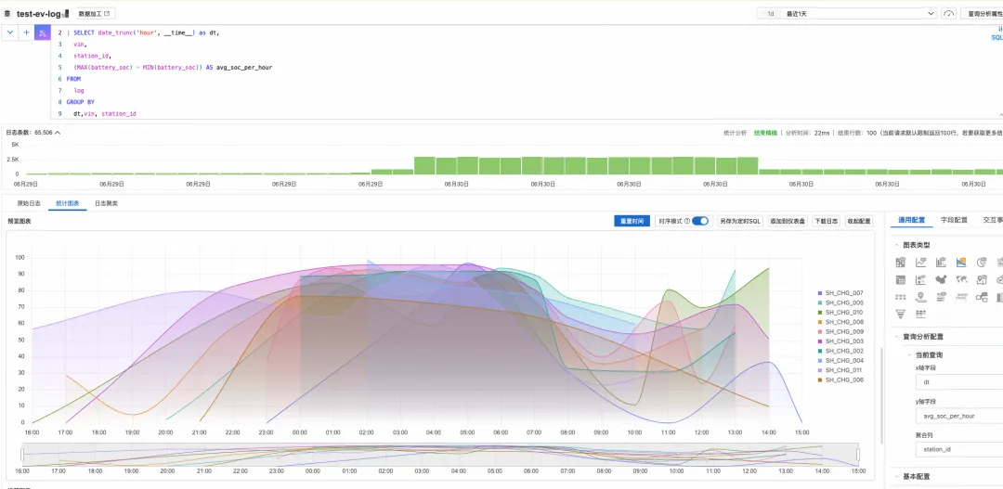Viewport: 1003px width, 489px height.
Task: Toggle the 时序模式 switch off
Action: pyautogui.click(x=700, y=221)
